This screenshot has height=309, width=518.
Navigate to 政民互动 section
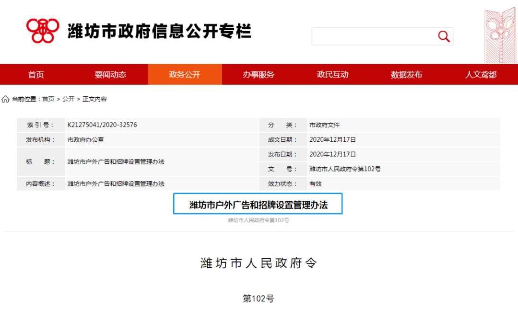click(332, 75)
